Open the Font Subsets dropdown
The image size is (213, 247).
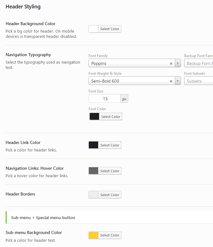(199, 81)
